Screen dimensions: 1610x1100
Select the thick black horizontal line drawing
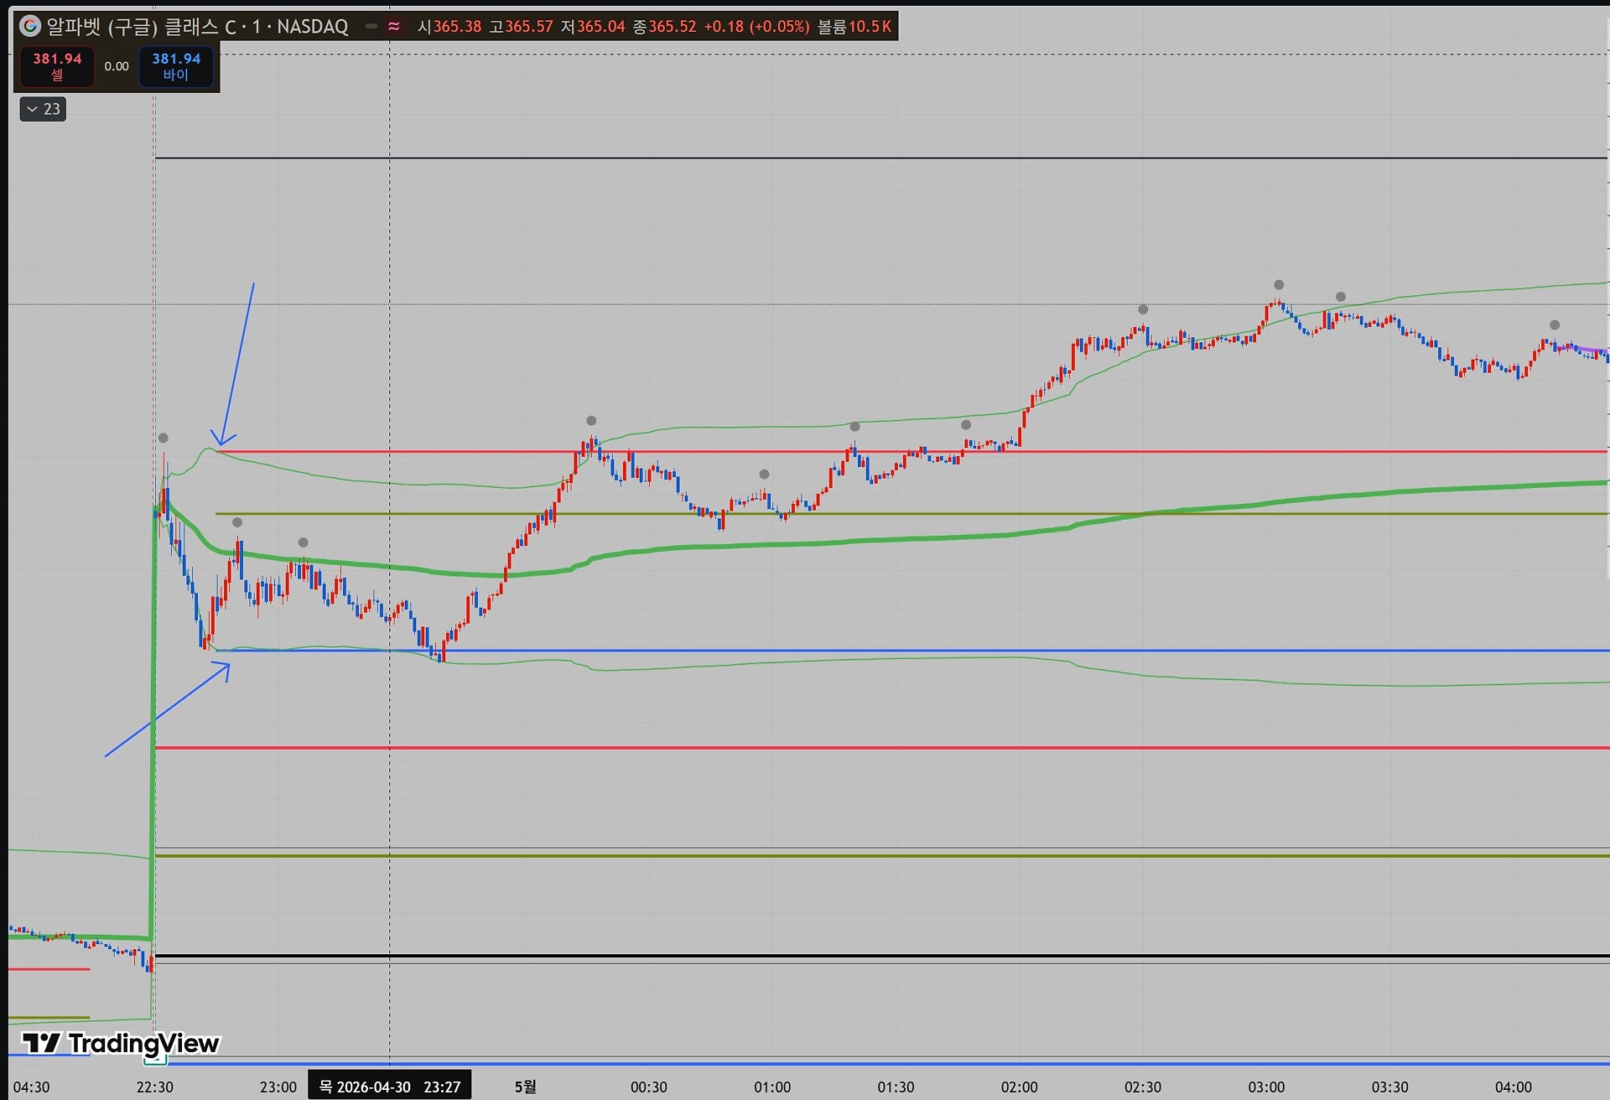tap(880, 956)
